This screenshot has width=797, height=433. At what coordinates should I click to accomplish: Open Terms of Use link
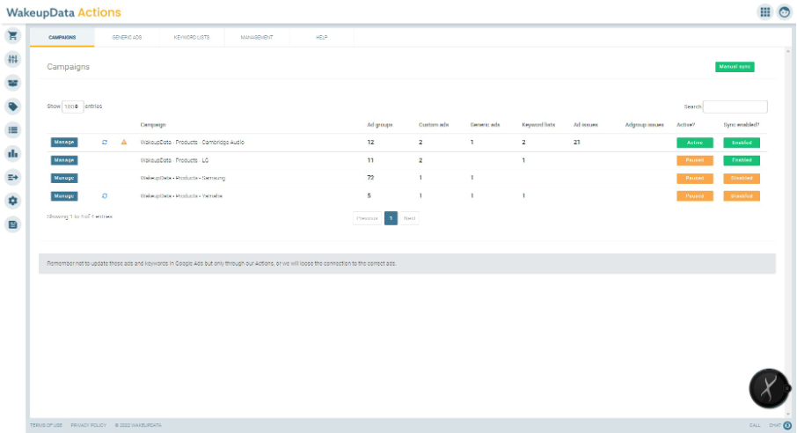click(46, 425)
